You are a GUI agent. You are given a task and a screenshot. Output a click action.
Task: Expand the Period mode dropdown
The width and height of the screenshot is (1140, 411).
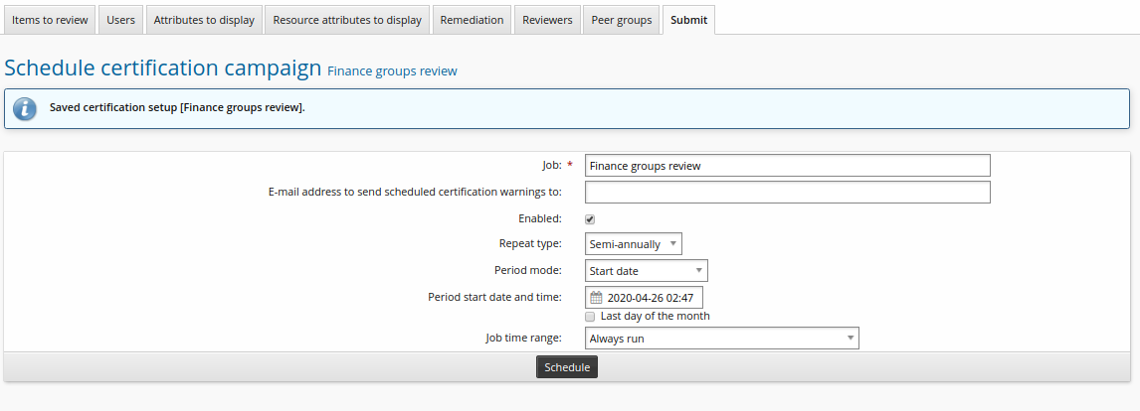(x=646, y=271)
